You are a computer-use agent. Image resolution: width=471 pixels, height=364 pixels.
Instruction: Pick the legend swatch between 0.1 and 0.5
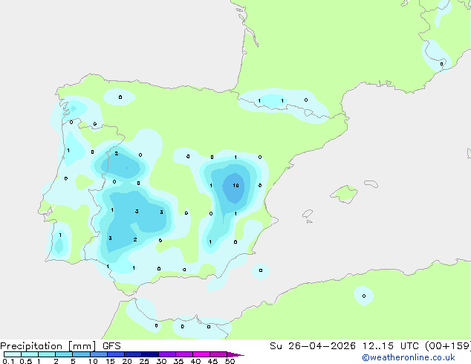pyautogui.click(x=13, y=354)
